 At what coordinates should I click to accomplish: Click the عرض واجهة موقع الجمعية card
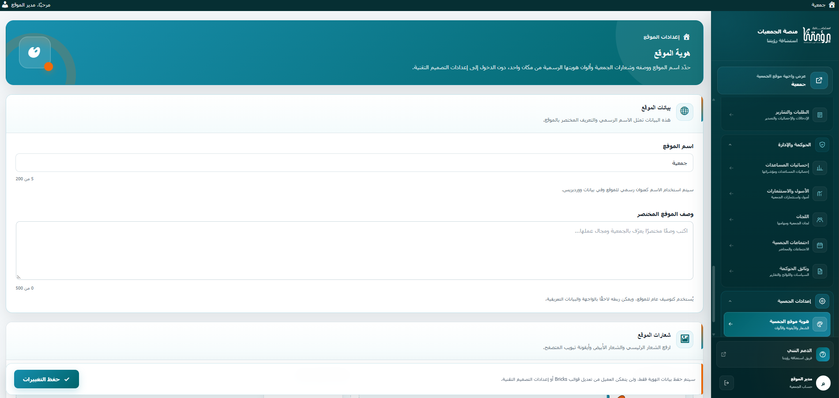(775, 80)
